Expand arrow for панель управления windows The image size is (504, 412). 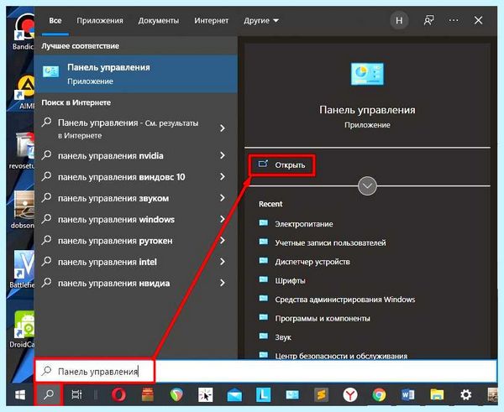point(223,219)
